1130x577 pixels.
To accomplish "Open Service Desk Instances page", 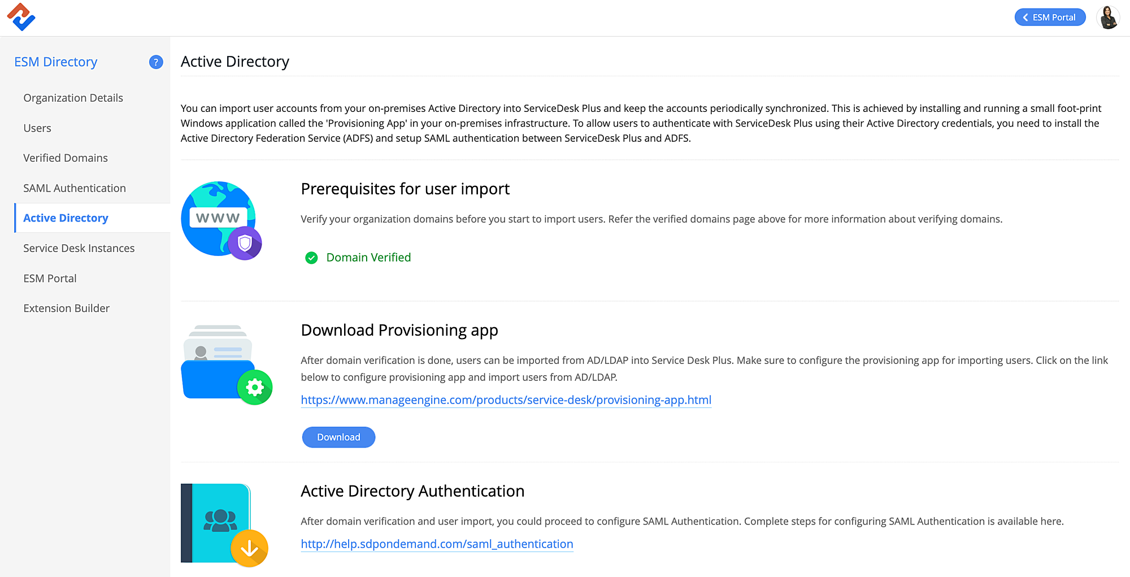I will pyautogui.click(x=79, y=248).
